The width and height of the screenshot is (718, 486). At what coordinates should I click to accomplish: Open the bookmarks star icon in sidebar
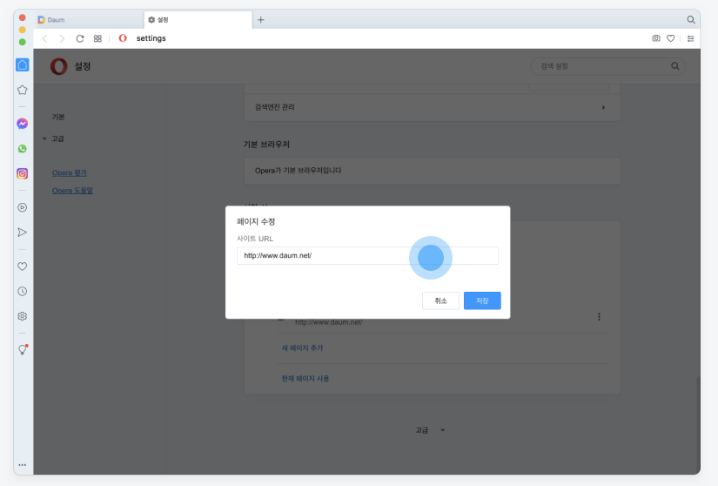[x=22, y=90]
